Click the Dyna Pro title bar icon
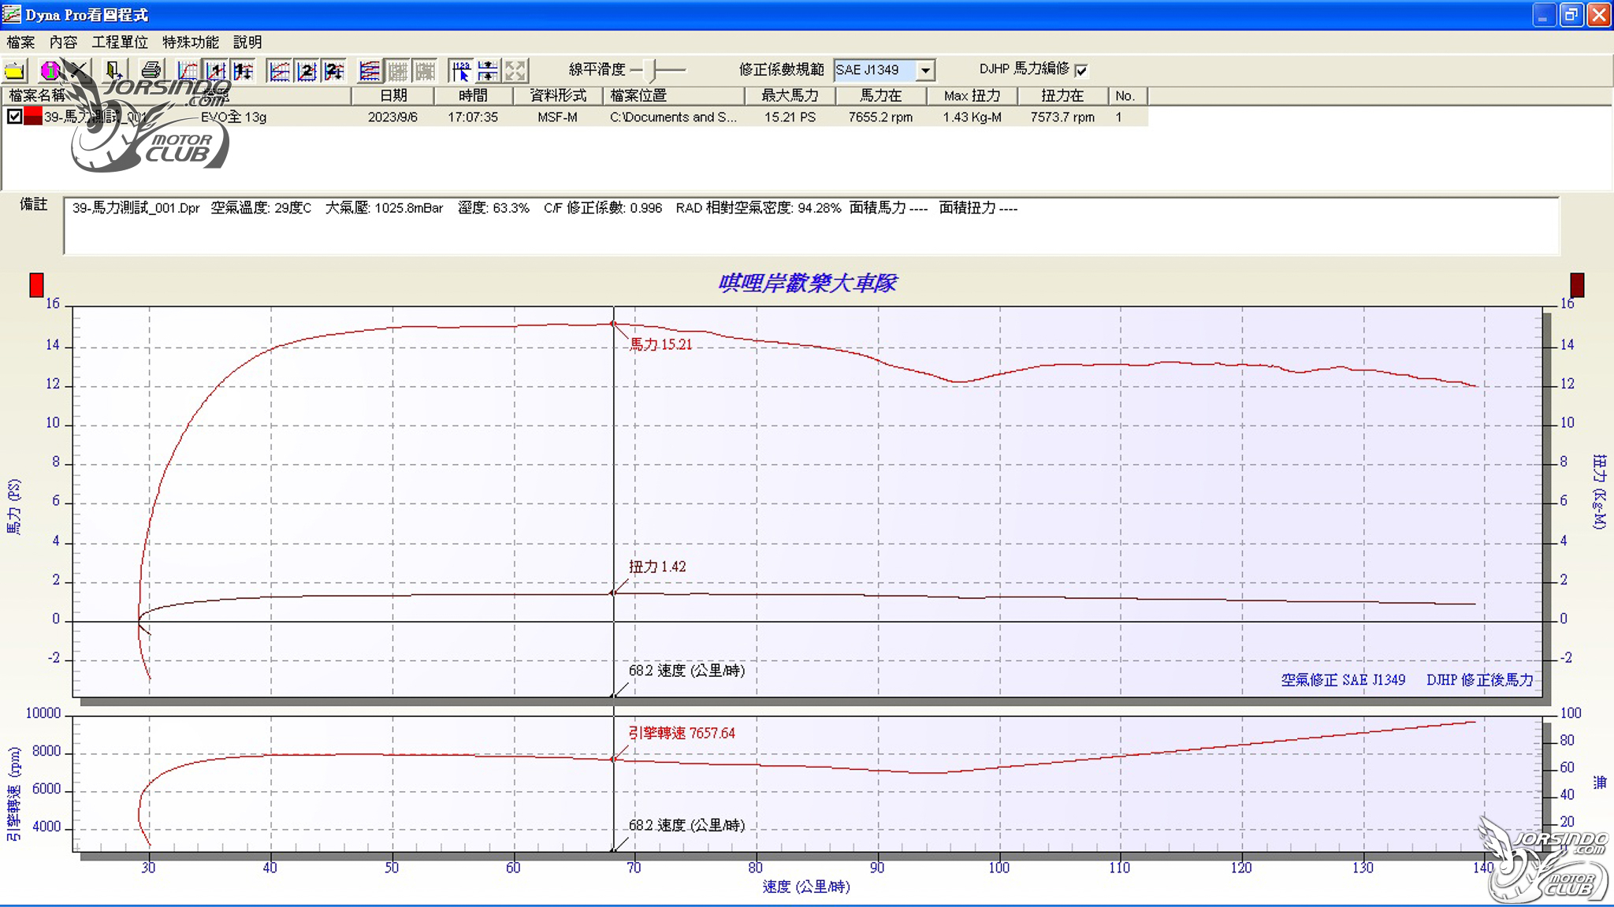Image resolution: width=1614 pixels, height=907 pixels. (11, 14)
